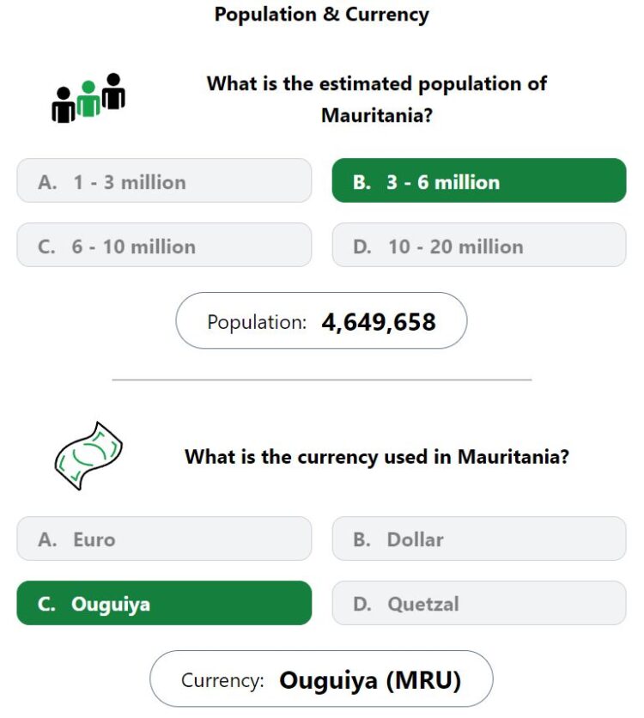Choose option D. 10 - 20 million
Image resolution: width=644 pixels, height=718 pixels.
click(479, 245)
